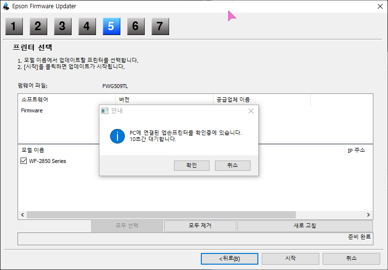This screenshot has width=388, height=270.
Task: Click 취소 button in 안내 dialog
Action: click(233, 165)
